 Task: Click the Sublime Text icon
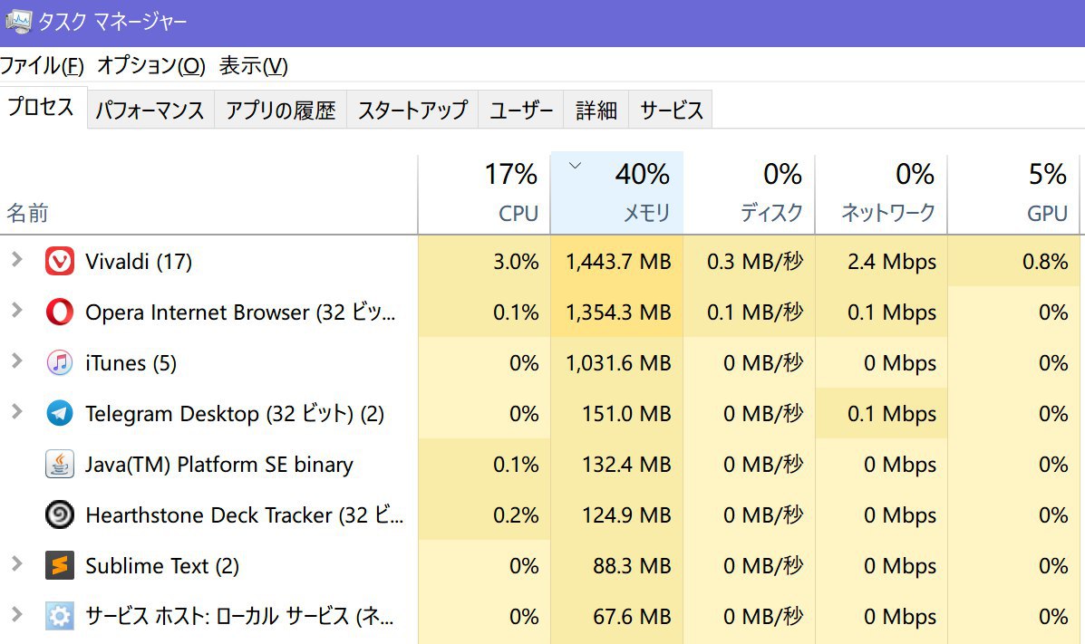60,565
